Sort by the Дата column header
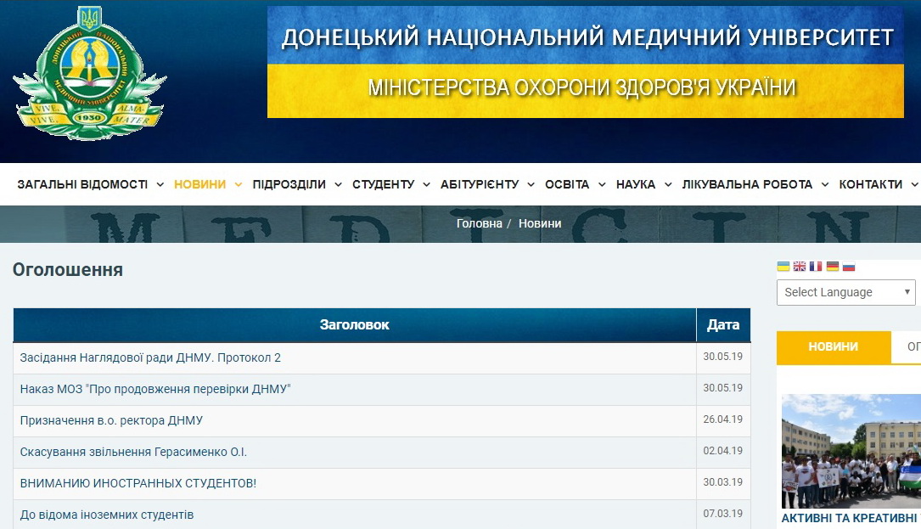The width and height of the screenshot is (921, 529). tap(723, 324)
